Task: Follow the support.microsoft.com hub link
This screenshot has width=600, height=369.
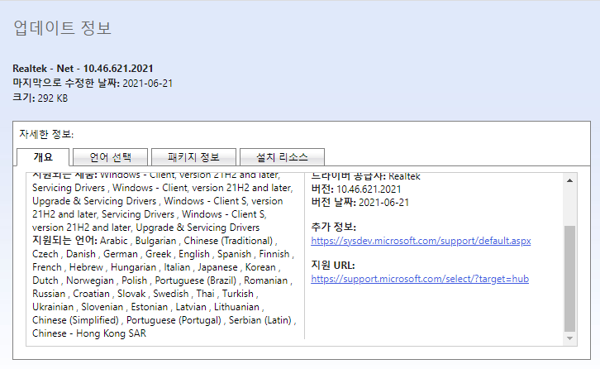Action: pos(420,279)
